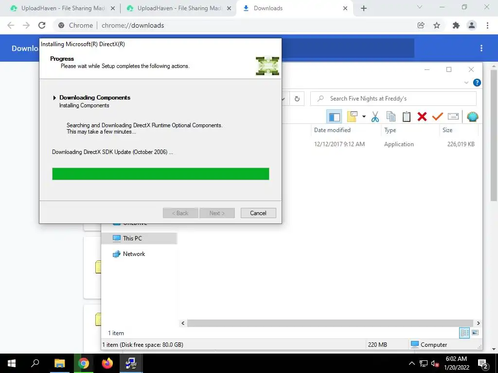Open a new Chrome tab
The width and height of the screenshot is (498, 373).
coord(364,9)
